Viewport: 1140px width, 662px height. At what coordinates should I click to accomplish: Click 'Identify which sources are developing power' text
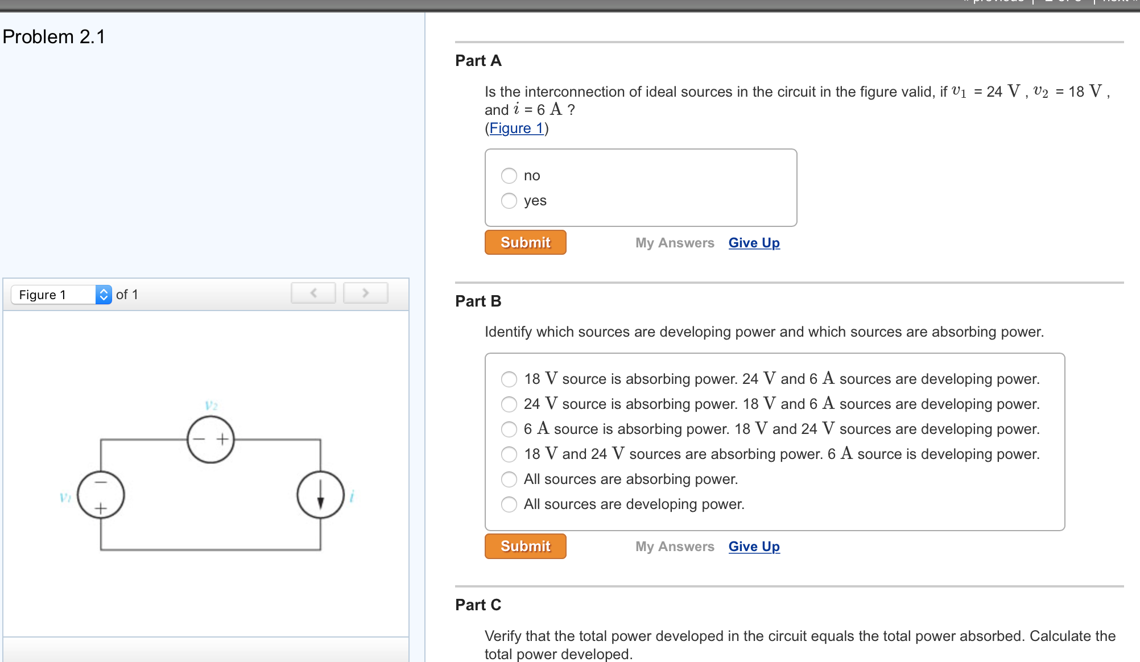point(764,332)
